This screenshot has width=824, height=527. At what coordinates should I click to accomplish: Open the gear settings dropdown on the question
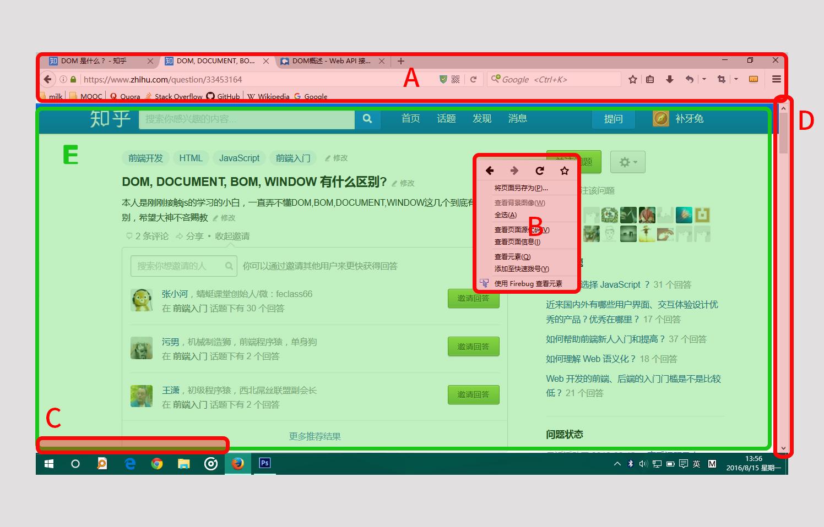[x=627, y=161]
